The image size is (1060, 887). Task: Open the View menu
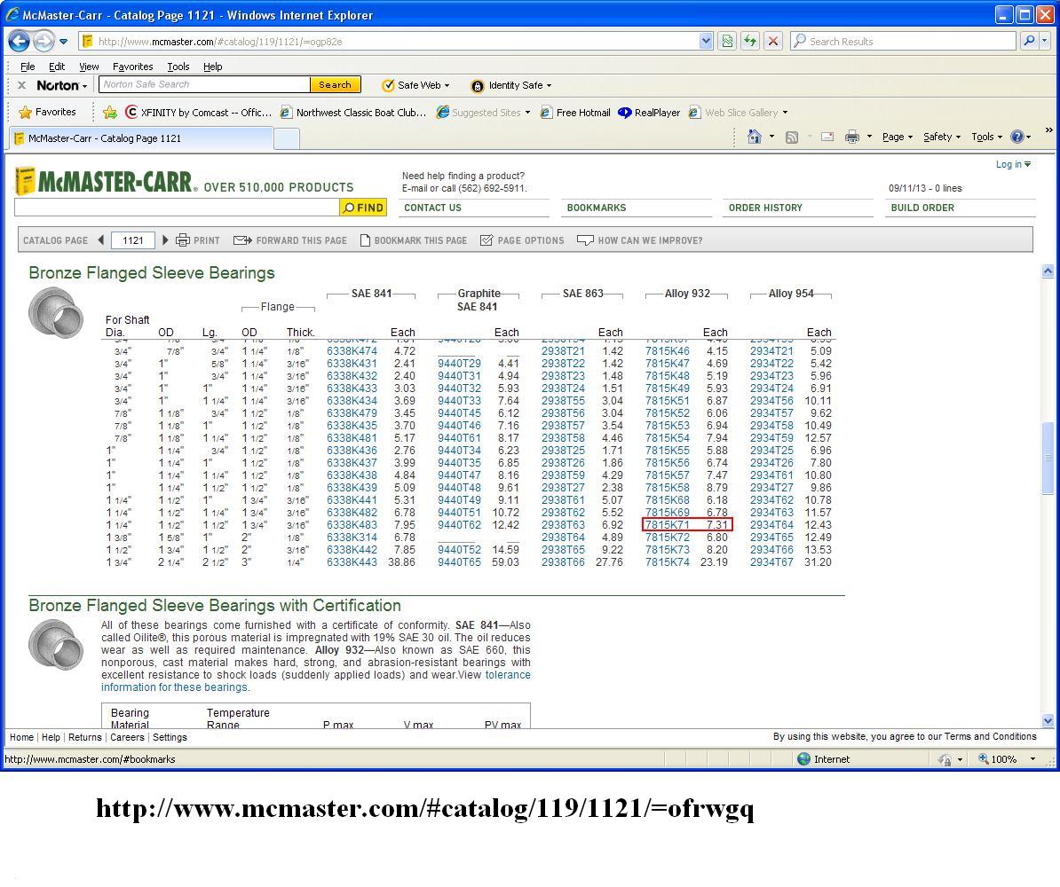89,67
